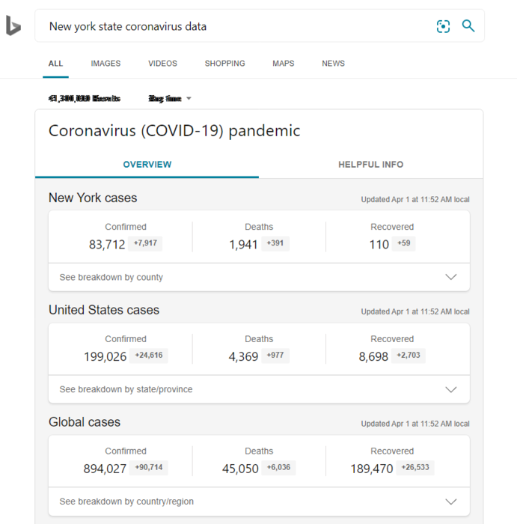Open visual search camera icon
This screenshot has width=517, height=524.
(444, 26)
